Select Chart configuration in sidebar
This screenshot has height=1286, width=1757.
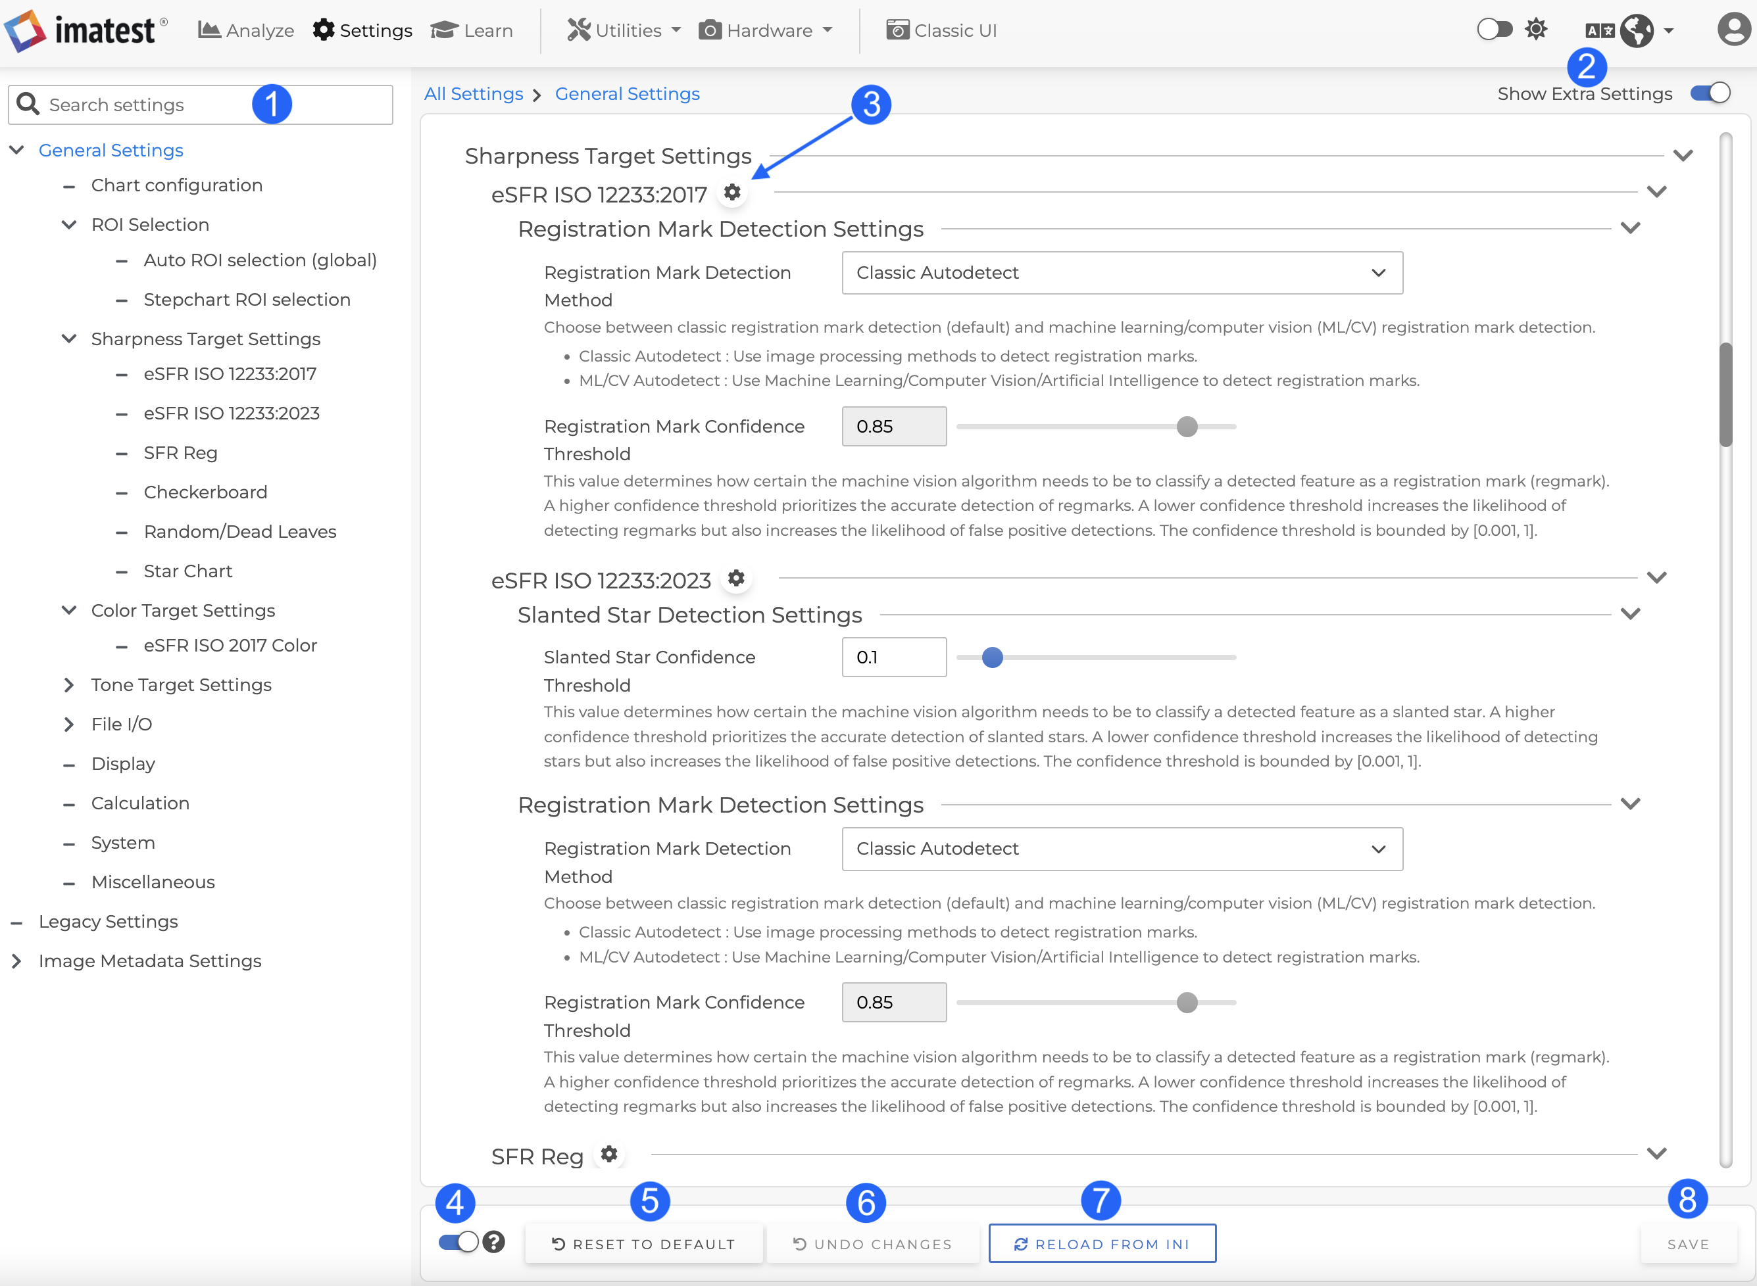pos(177,185)
